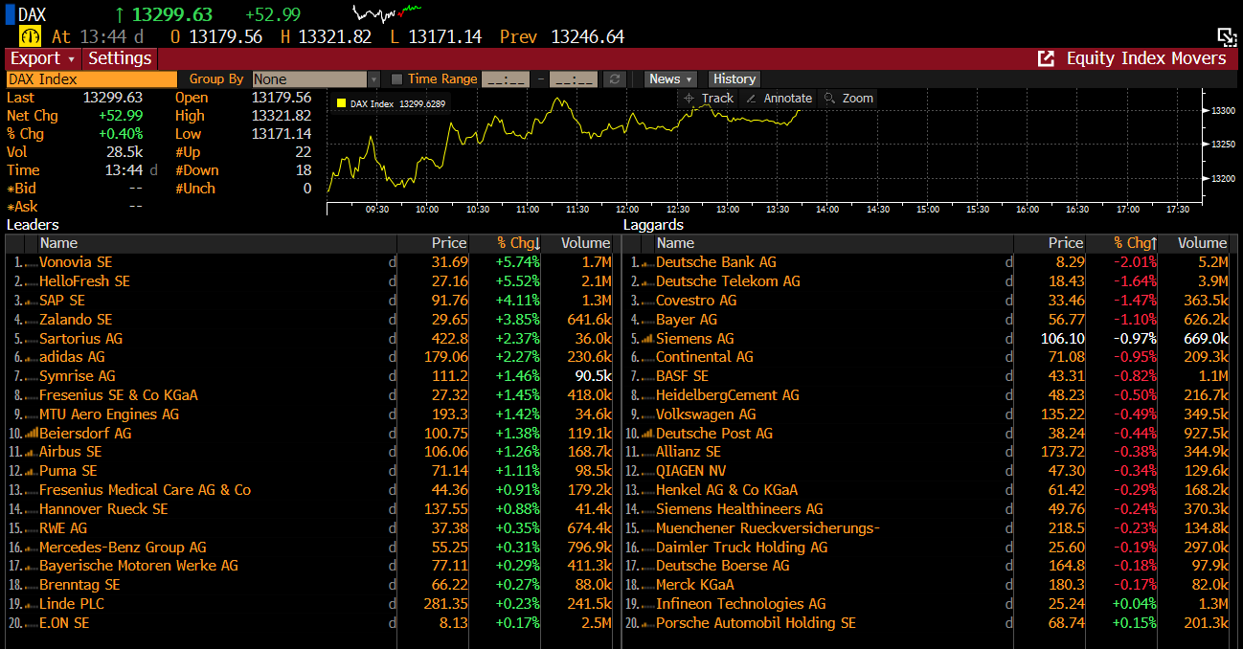Click the yellow gauge icon beside the time

click(x=30, y=36)
